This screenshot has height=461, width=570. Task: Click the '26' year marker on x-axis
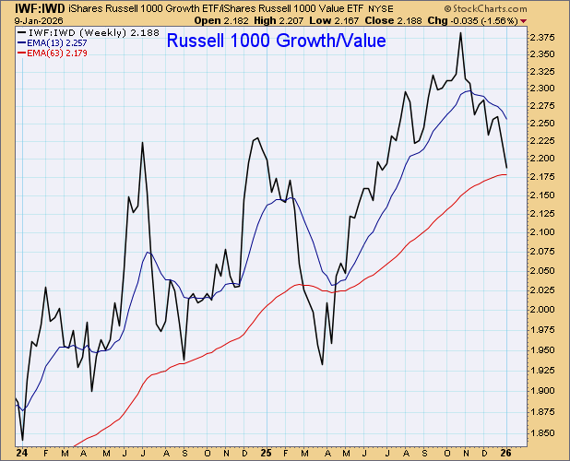point(508,454)
